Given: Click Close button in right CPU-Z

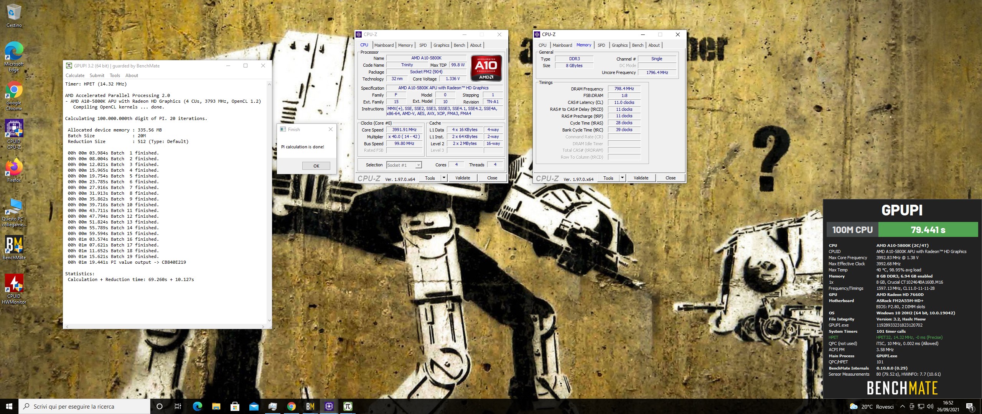Looking at the screenshot, I should [671, 178].
